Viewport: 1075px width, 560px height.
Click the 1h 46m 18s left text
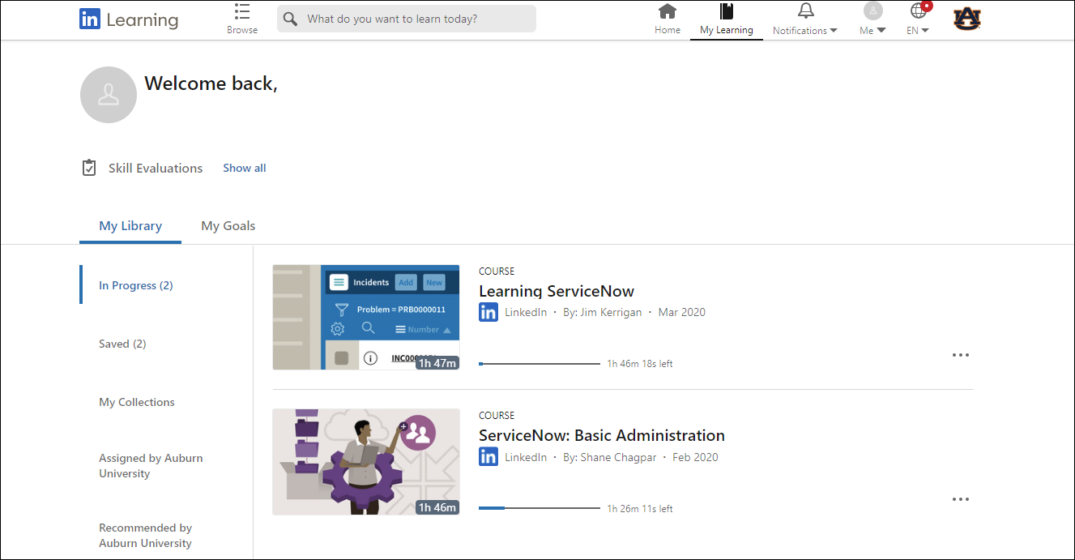coord(640,364)
